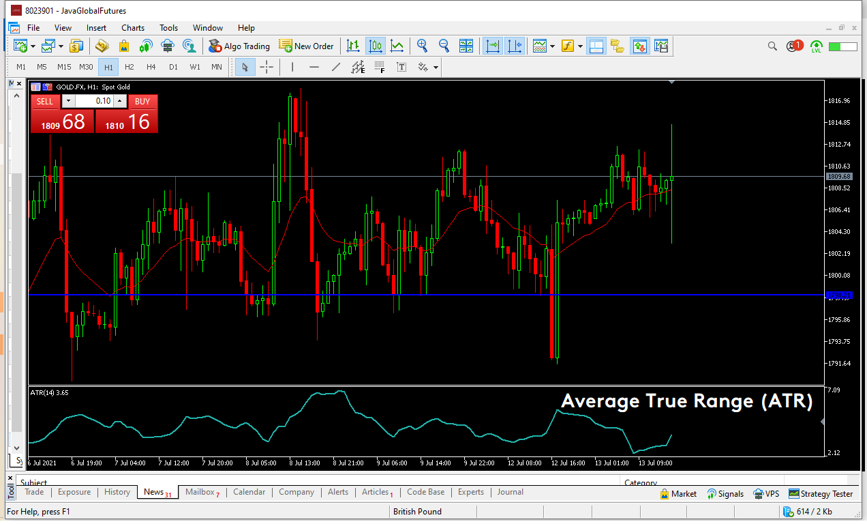Switch chart to candlestick view
The height and width of the screenshot is (524, 867).
(x=376, y=46)
